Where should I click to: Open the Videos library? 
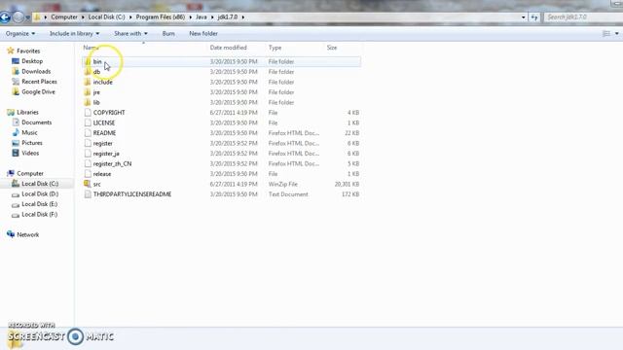pyautogui.click(x=30, y=154)
